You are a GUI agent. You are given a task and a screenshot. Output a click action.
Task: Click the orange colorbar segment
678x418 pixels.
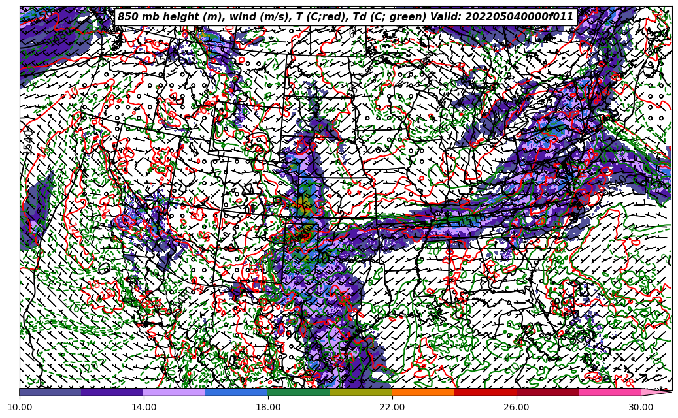(423, 393)
